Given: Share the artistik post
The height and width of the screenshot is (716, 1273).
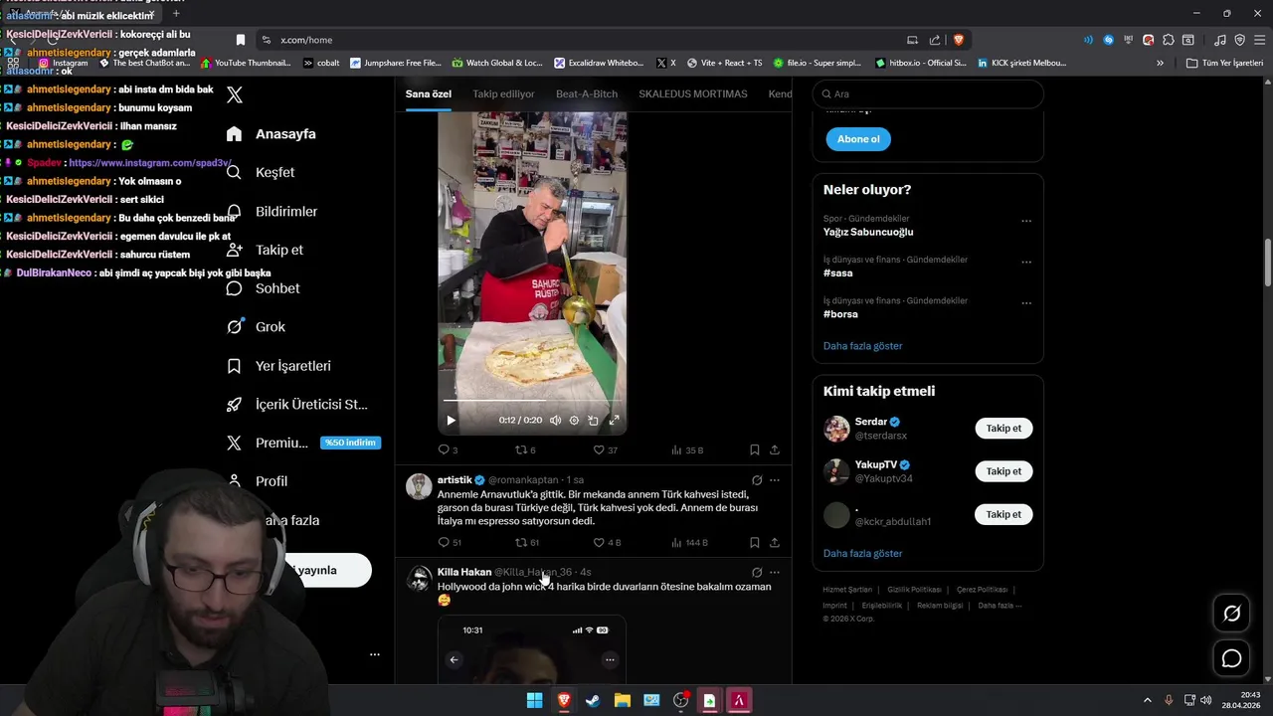Looking at the screenshot, I should click(x=775, y=542).
